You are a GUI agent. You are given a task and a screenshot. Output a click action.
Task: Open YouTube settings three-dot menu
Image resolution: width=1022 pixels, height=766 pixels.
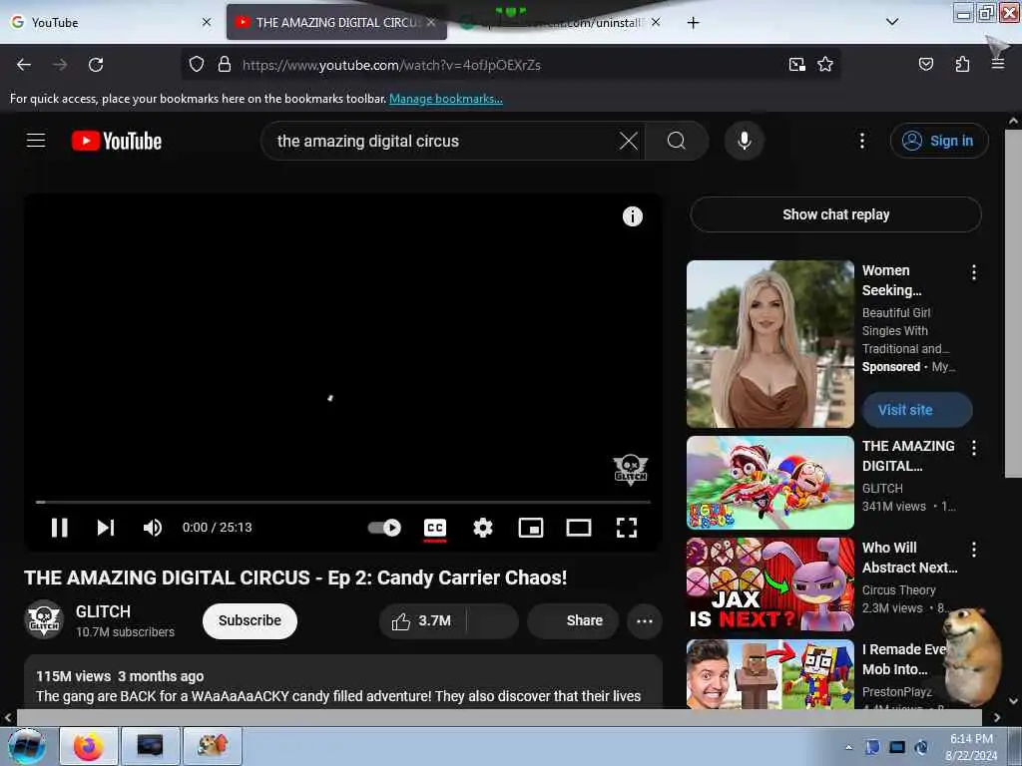coord(861,141)
